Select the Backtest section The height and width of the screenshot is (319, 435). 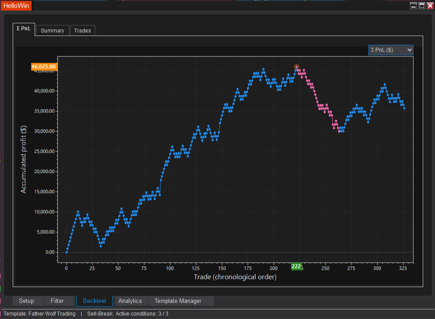94,301
